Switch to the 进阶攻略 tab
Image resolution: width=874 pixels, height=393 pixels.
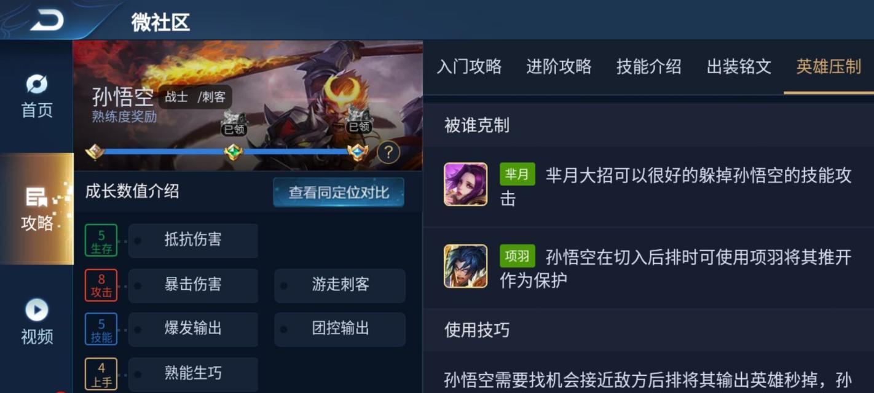(559, 66)
